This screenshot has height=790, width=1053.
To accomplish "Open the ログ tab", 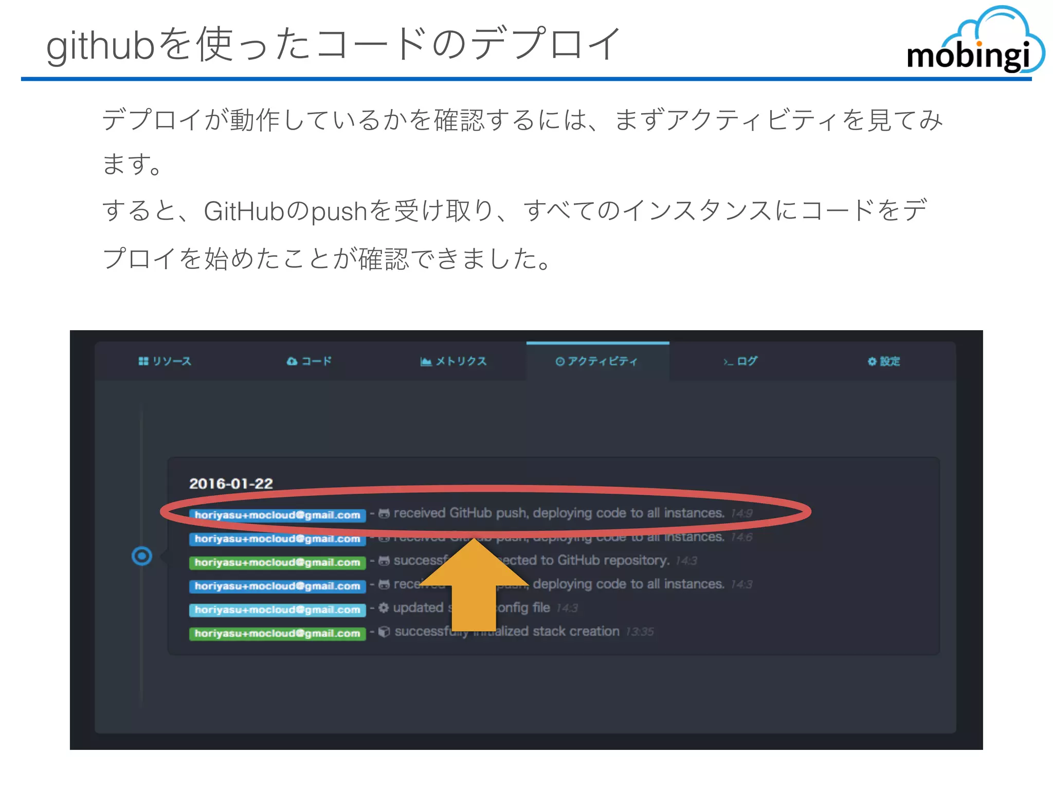I will click(740, 361).
